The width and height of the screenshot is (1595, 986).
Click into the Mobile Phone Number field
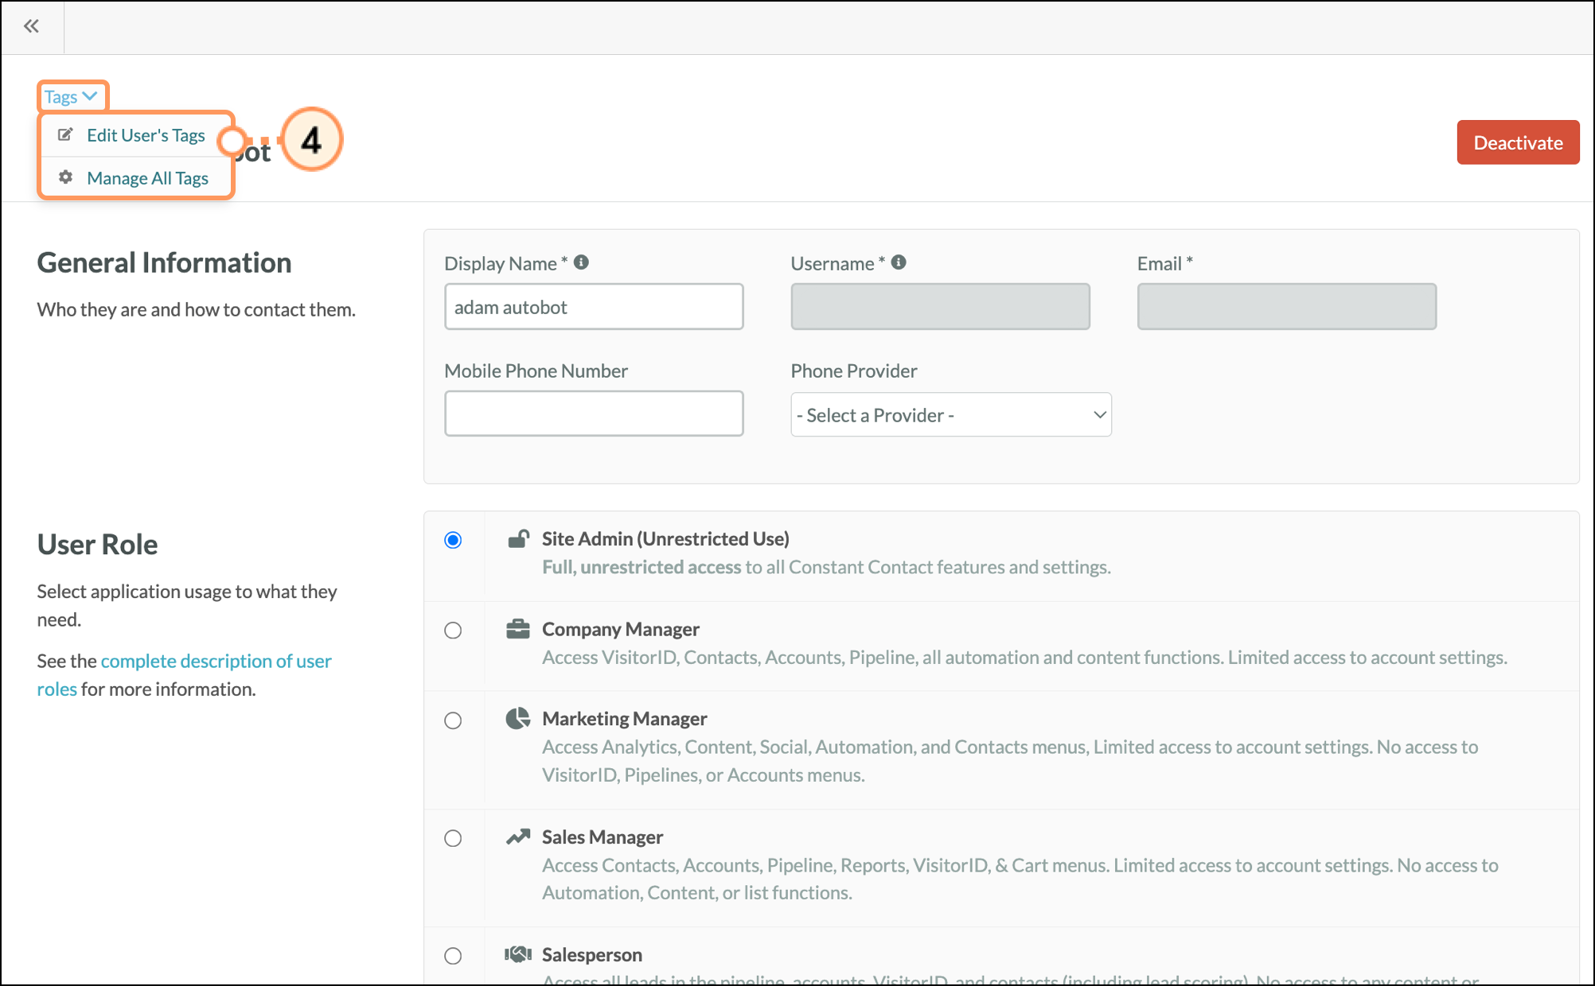point(594,413)
